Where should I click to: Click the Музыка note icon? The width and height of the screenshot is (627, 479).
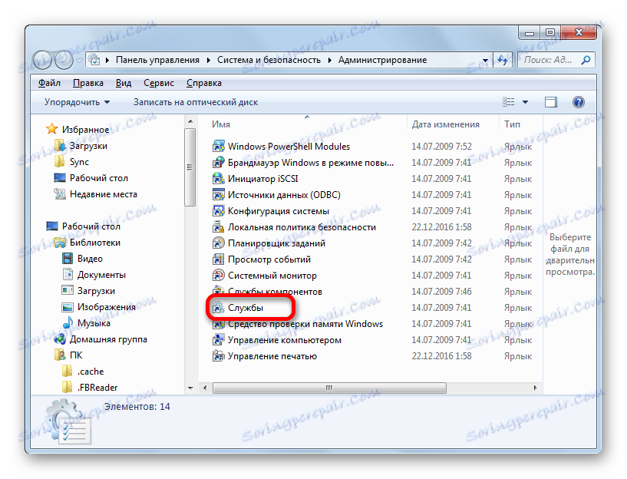pos(68,322)
